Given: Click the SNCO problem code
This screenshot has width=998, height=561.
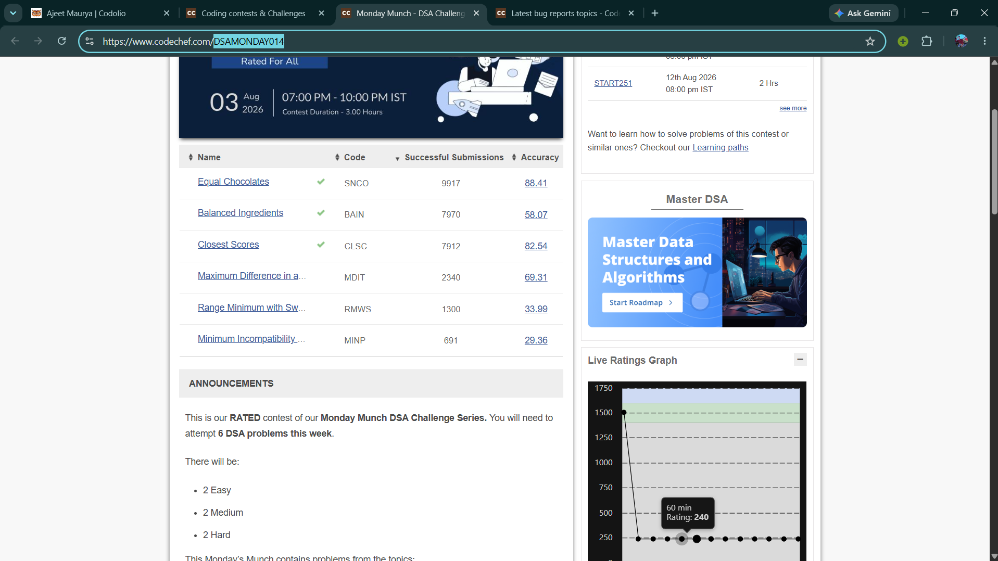Looking at the screenshot, I should [356, 183].
